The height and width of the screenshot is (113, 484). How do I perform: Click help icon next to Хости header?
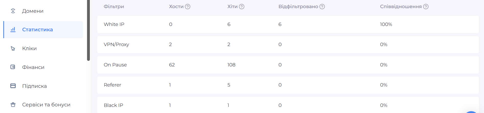(188, 7)
